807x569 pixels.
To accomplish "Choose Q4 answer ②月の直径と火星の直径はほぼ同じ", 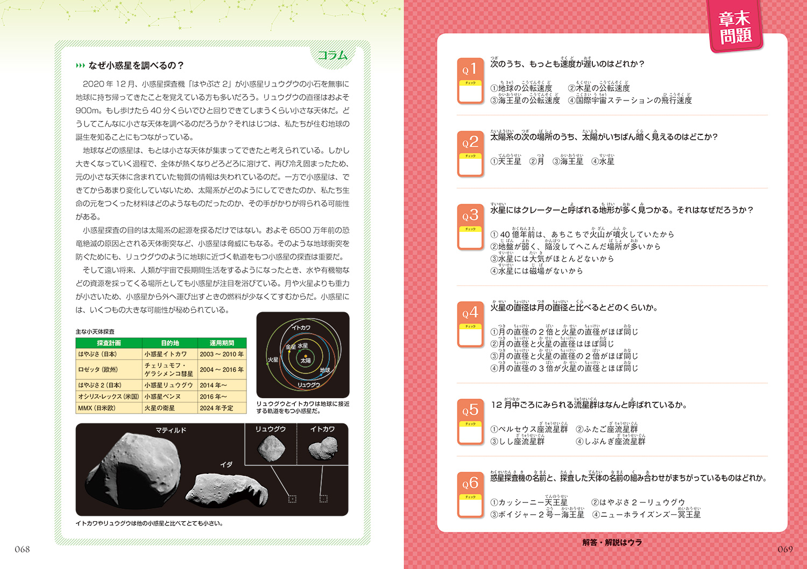I will pos(552,344).
